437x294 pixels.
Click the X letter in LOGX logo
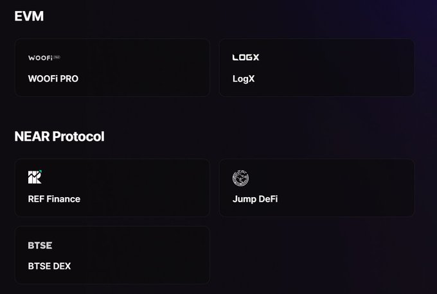256,57
